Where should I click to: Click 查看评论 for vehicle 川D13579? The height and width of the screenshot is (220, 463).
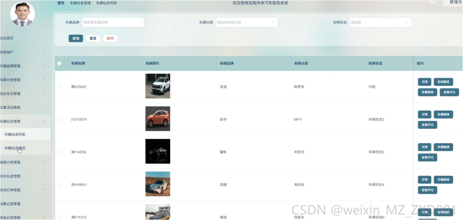coord(427,125)
